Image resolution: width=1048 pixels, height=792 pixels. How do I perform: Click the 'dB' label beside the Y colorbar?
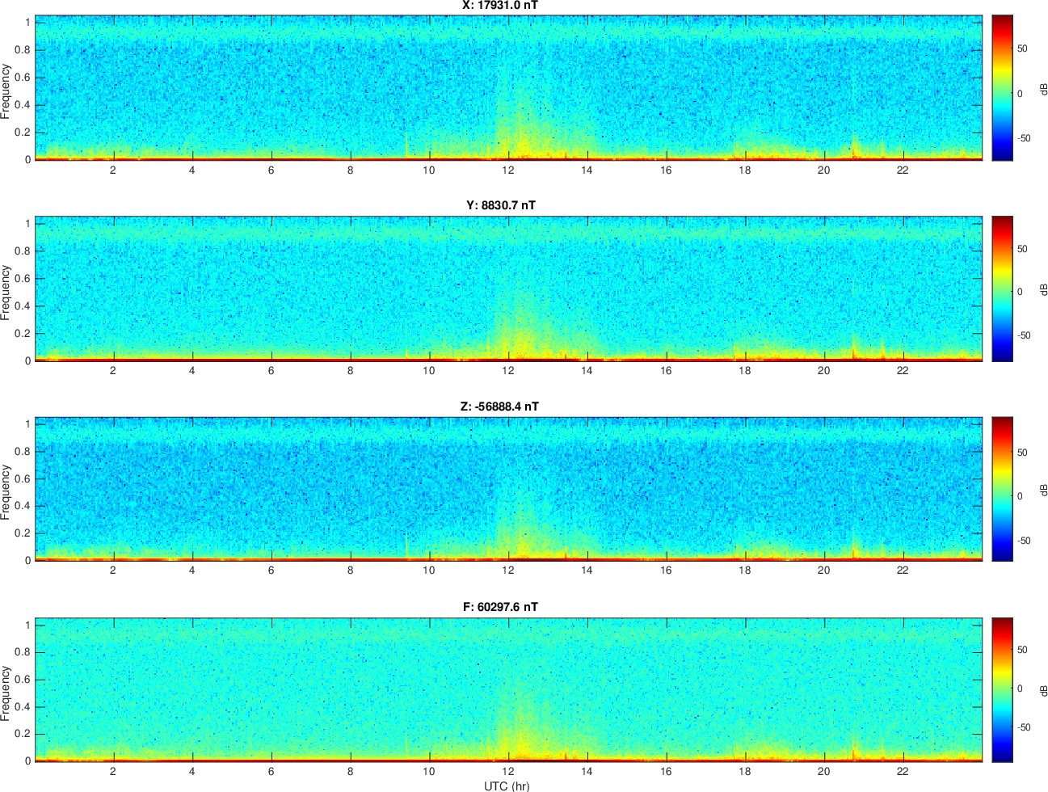click(x=1043, y=289)
